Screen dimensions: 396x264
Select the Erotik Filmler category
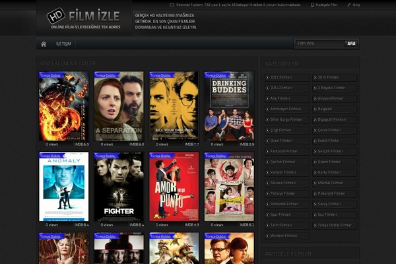click(335, 141)
